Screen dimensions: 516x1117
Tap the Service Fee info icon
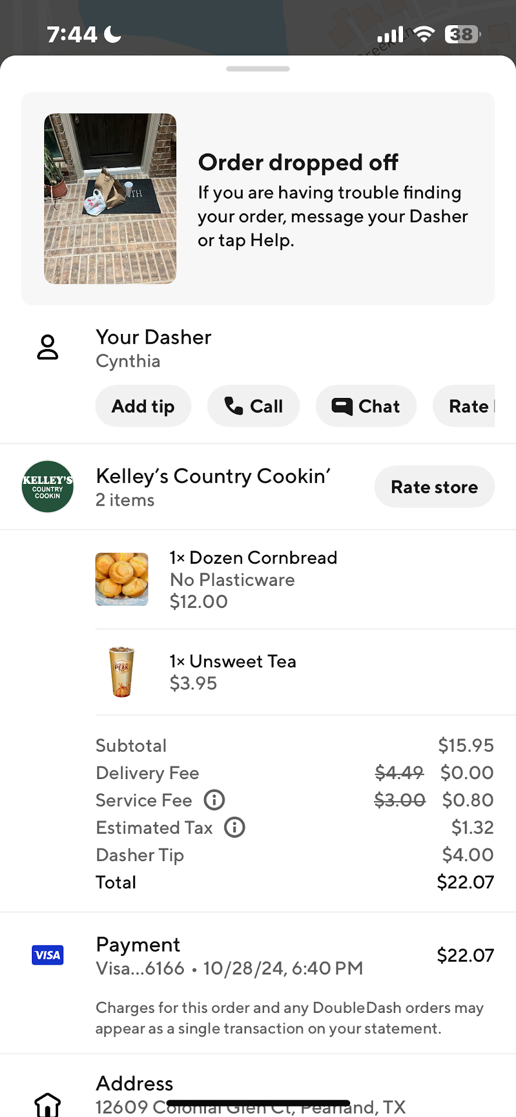(x=214, y=800)
